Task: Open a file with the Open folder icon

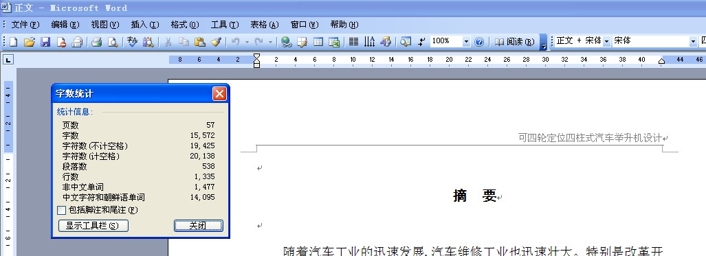Action: pyautogui.click(x=30, y=42)
